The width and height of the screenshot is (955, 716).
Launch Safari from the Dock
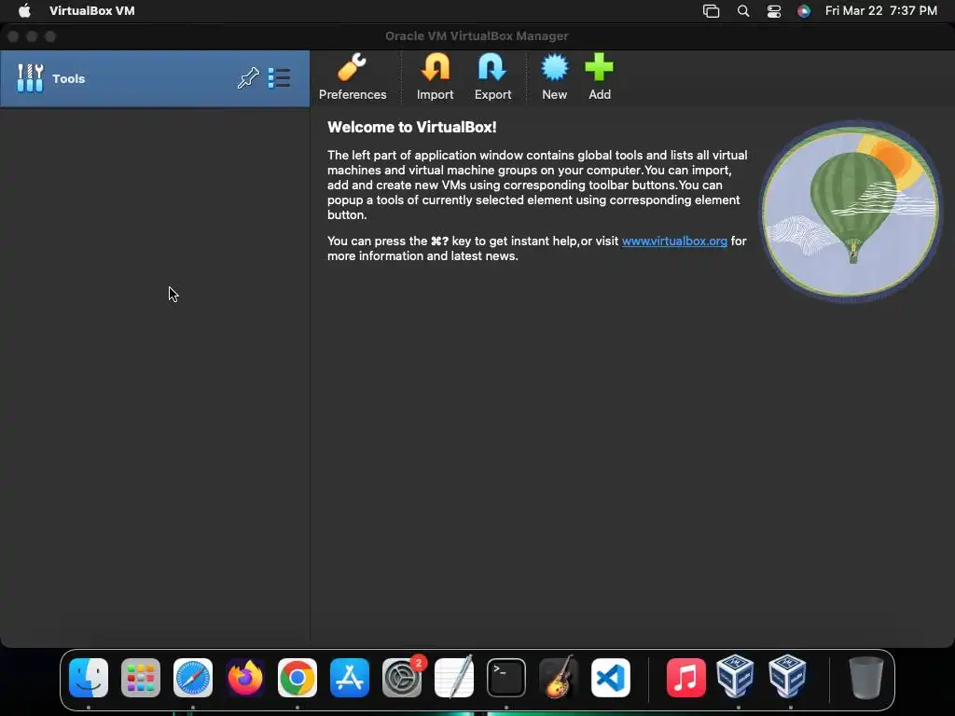point(193,678)
